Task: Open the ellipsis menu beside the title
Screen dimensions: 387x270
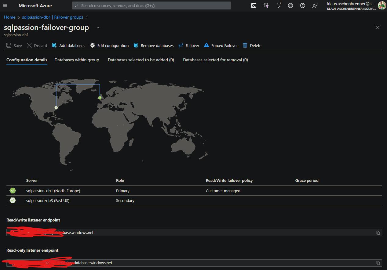Action: tap(98, 27)
